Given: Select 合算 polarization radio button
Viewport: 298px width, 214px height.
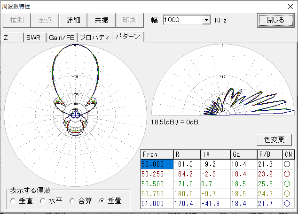Looking at the screenshot, I should point(72,201).
